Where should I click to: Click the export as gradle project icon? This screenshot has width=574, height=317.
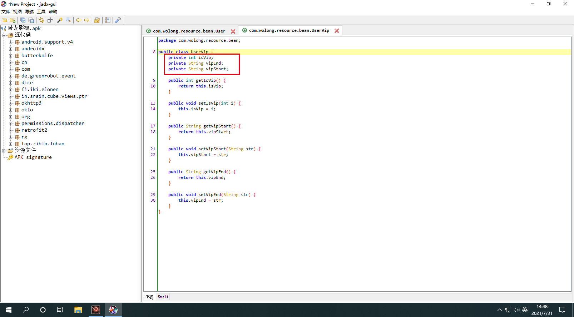pos(31,20)
